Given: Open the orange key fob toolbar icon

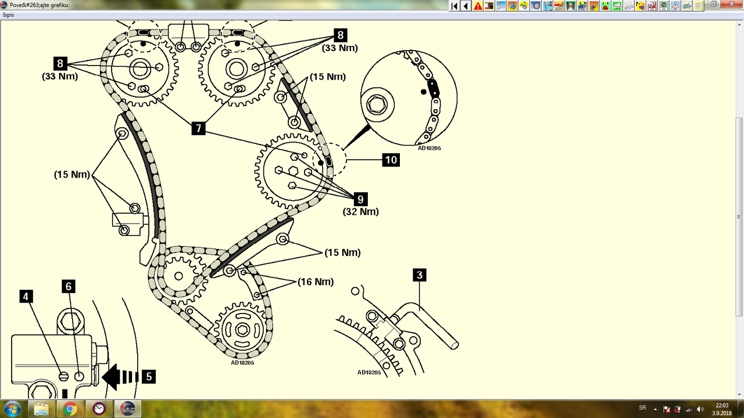Looking at the screenshot, I should pos(593,6).
